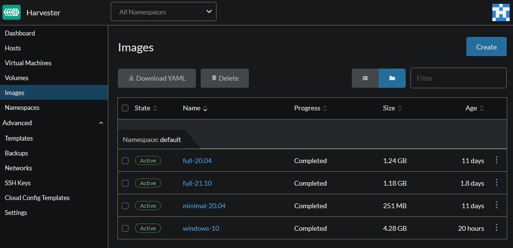Check the windows-10 image checkbox
Image resolution: width=513 pixels, height=248 pixels.
coord(125,228)
